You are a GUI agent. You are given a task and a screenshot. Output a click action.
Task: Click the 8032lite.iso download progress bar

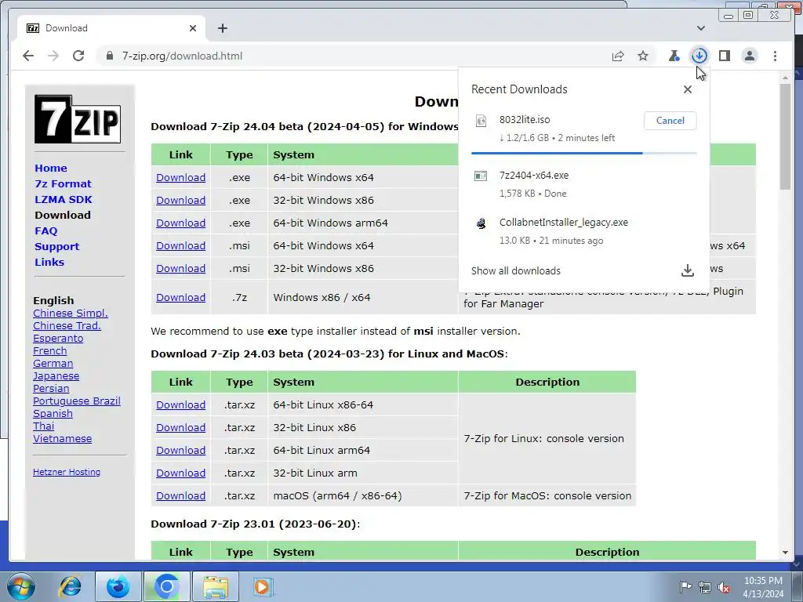[583, 153]
